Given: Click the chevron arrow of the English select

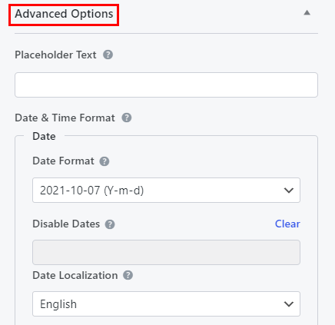Looking at the screenshot, I should pyautogui.click(x=289, y=304).
